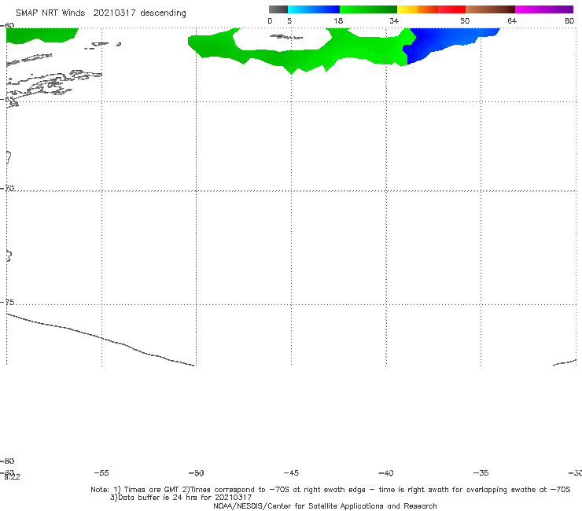The width and height of the screenshot is (582, 511).
Task: Click the color bar label '18'
Action: coord(338,20)
